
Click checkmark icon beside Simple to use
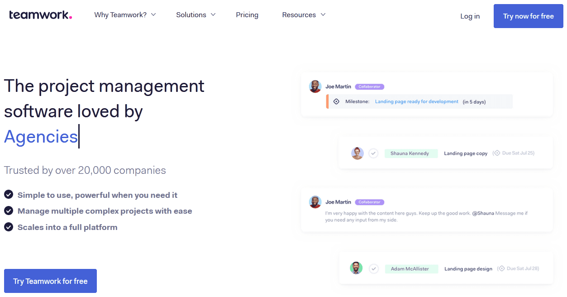tap(8, 194)
